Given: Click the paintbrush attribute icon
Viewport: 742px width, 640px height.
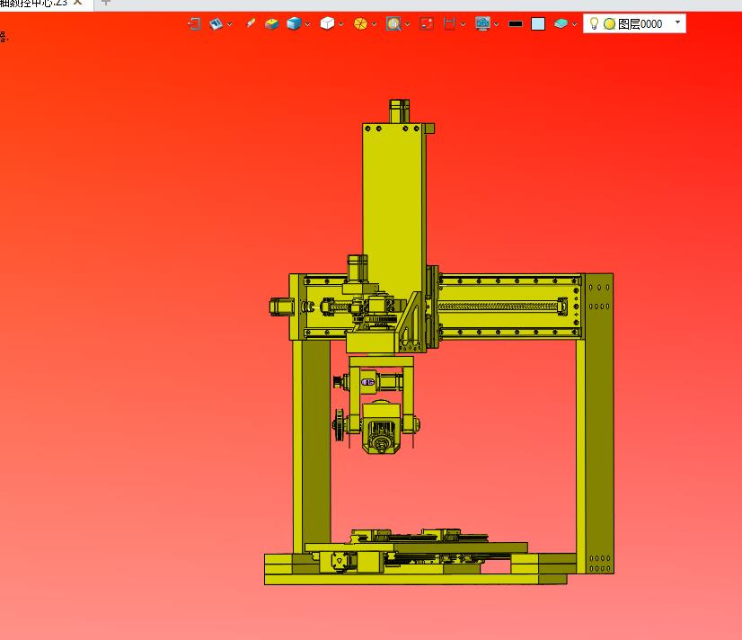Looking at the screenshot, I should coord(251,24).
